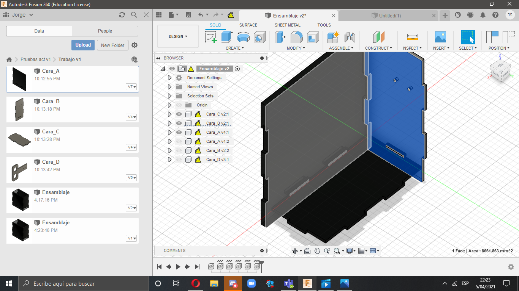Open Cara_A version V7 dropdown
Image resolution: width=519 pixels, height=291 pixels.
[x=131, y=87]
